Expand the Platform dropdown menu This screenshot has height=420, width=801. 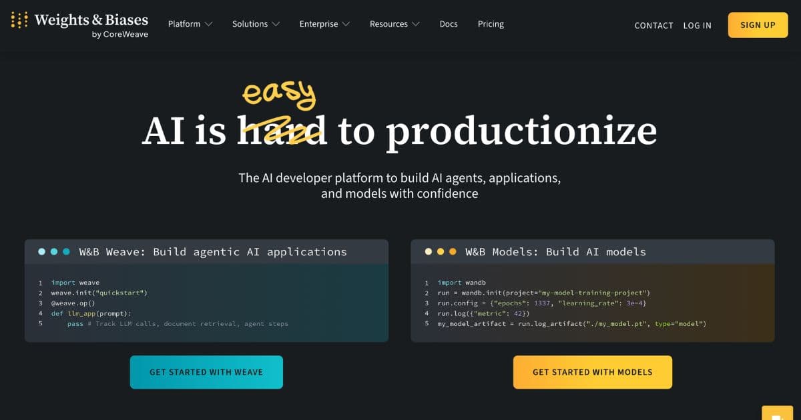pyautogui.click(x=190, y=24)
